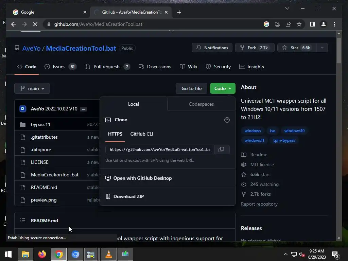The width and height of the screenshot is (348, 261).
Task: Open the Chrome share icon in address bar
Action: (288, 24)
